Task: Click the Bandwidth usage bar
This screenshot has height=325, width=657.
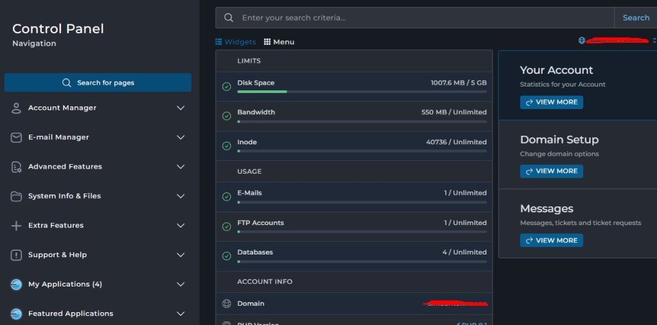Action: click(x=362, y=121)
